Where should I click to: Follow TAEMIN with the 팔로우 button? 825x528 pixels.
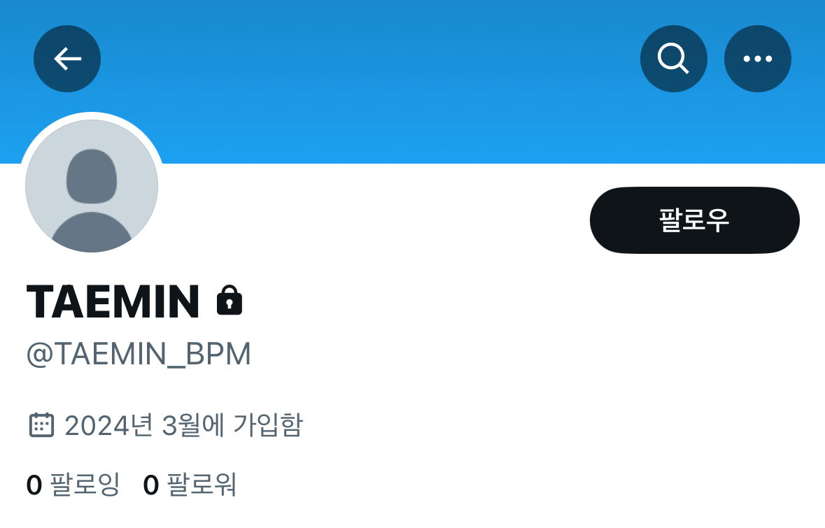tap(695, 220)
